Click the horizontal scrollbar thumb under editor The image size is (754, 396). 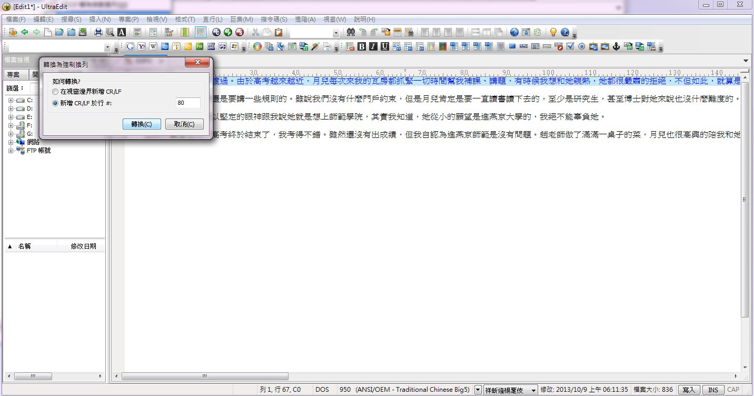pyautogui.click(x=205, y=377)
